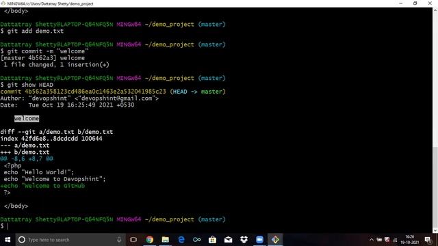438x246 pixels.
Task: Open File Explorer from the taskbar
Action: (x=166, y=240)
